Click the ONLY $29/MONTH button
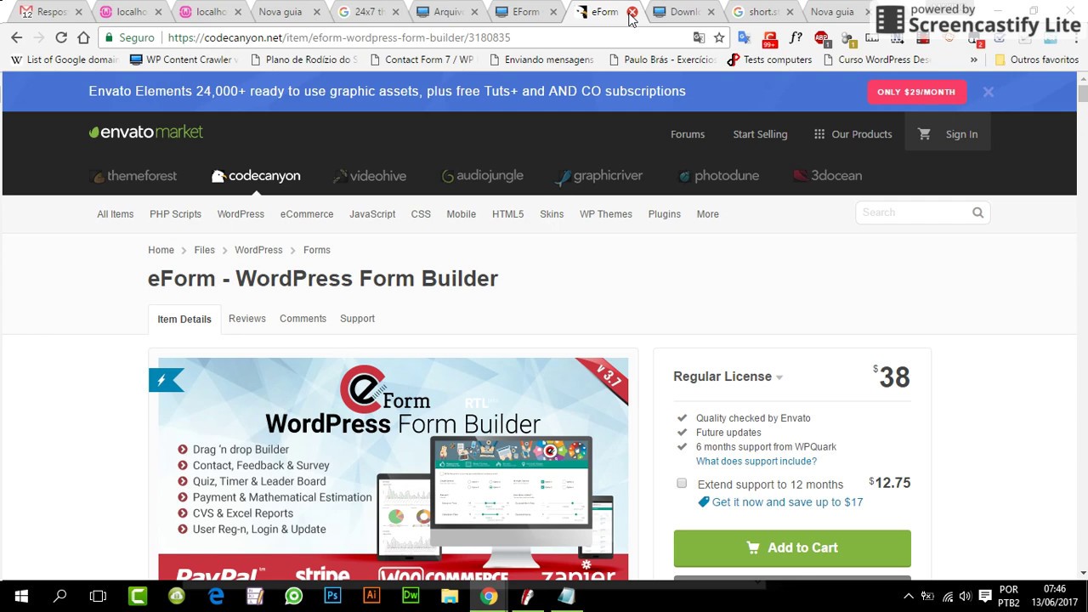 point(916,92)
